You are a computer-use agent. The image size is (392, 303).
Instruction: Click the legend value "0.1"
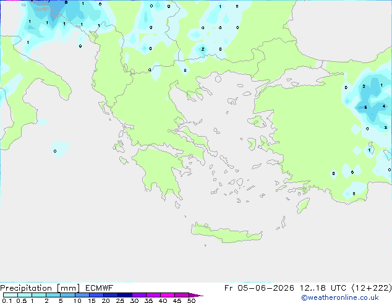(7, 301)
